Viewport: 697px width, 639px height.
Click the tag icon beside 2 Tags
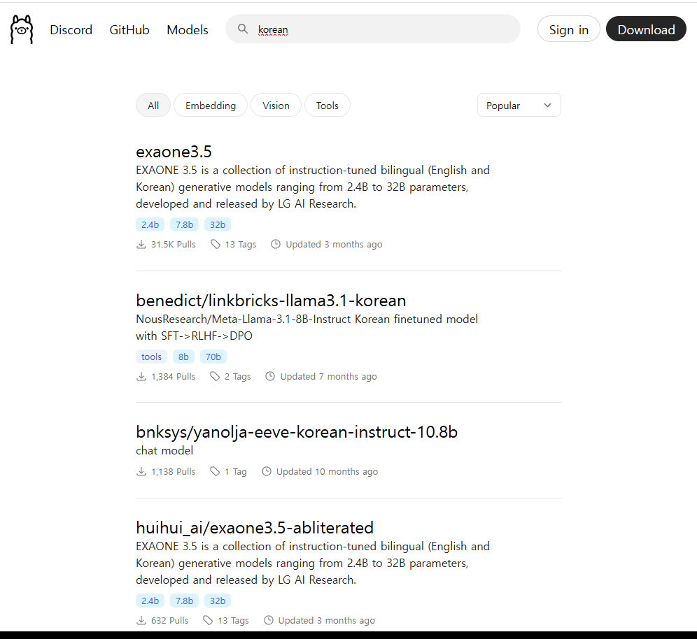215,377
